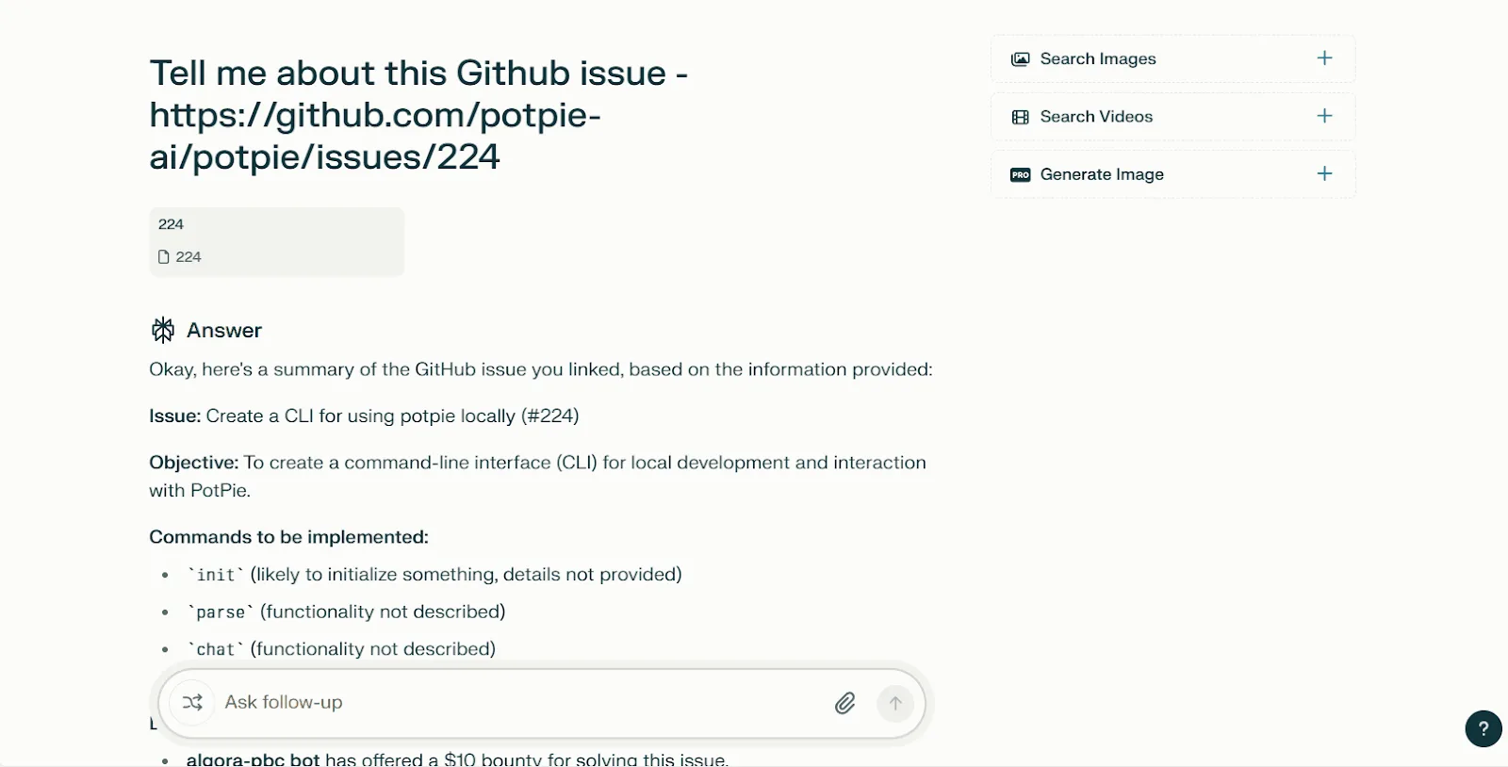Click the shuffle focus mode icon
Viewport: 1508px width, 767px height.
click(192, 703)
